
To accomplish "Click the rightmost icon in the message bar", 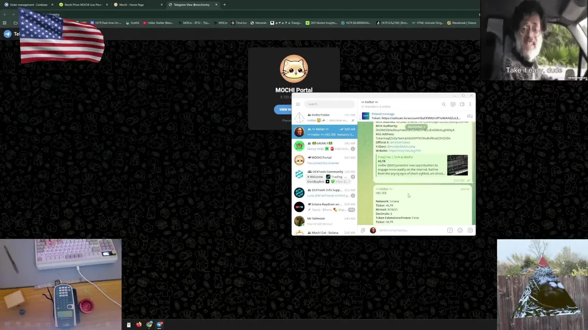I will coord(470,231).
